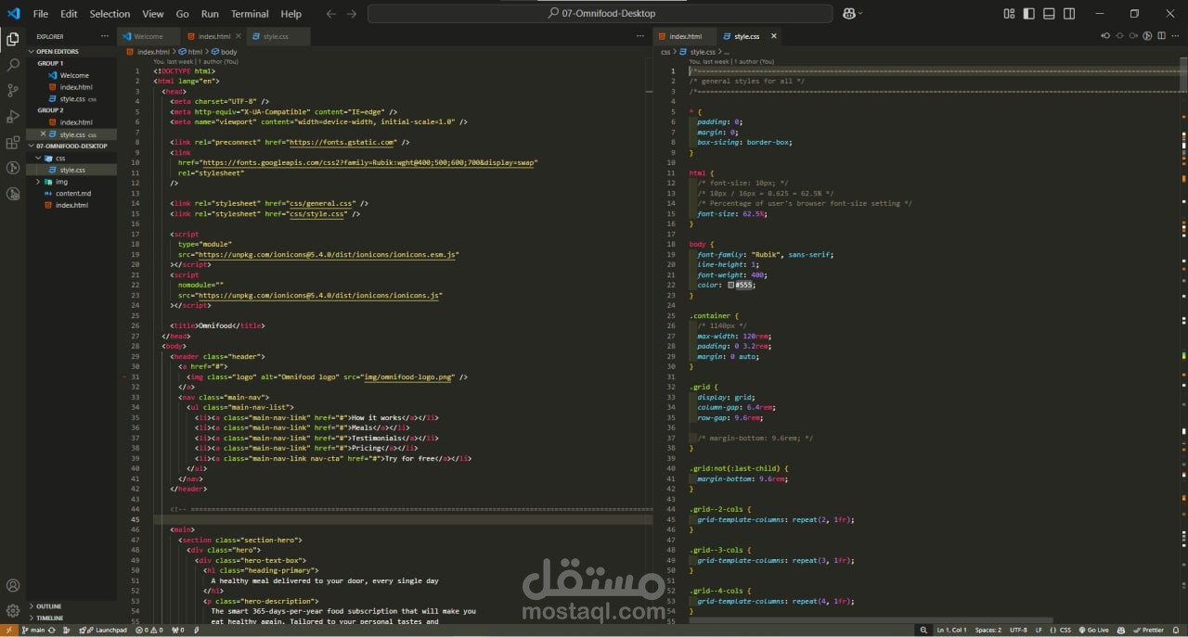Image resolution: width=1188 pixels, height=637 pixels.
Task: Click the errors and warnings counter in status bar
Action: (x=149, y=630)
